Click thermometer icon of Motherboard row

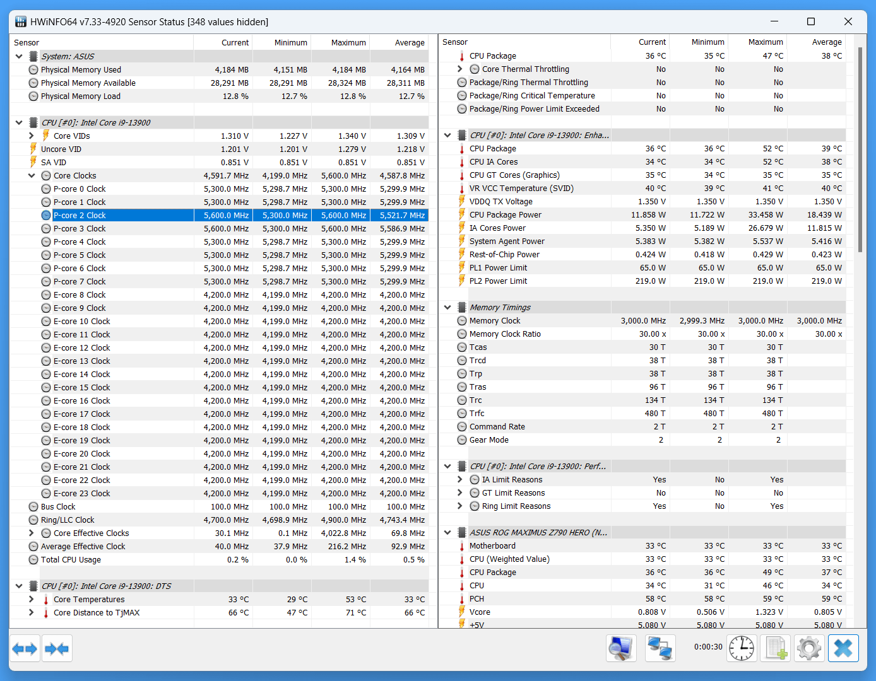(x=462, y=546)
